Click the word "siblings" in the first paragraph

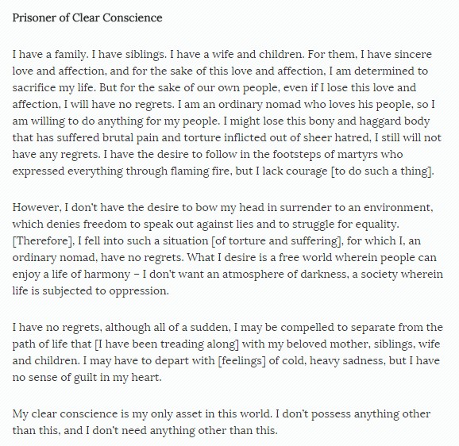coord(145,55)
